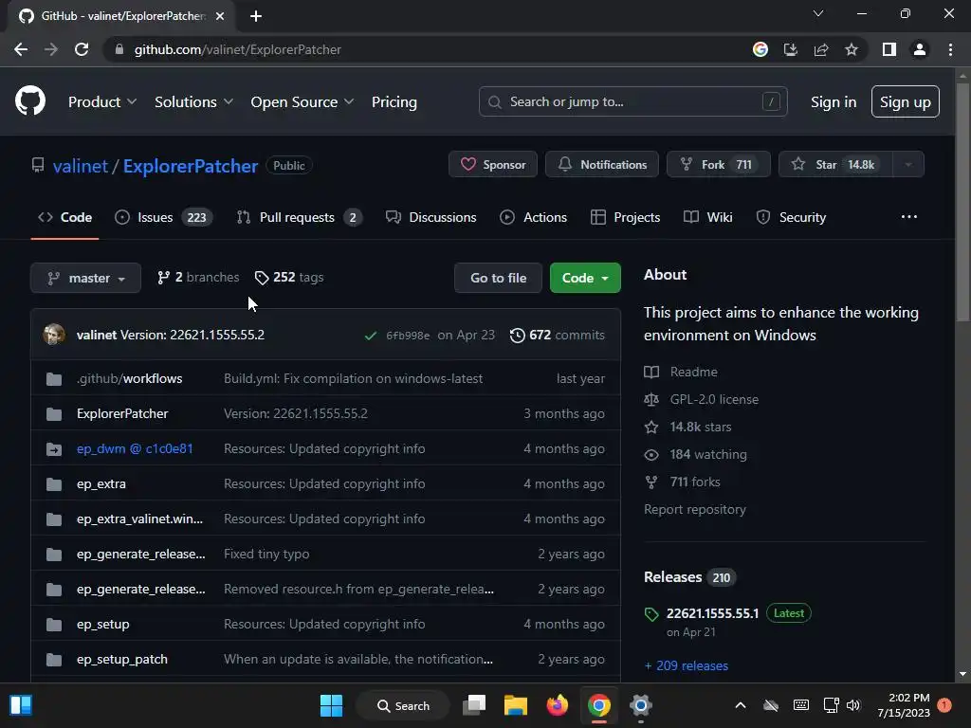
Task: Click the ep_dwm submodule icon
Action: tap(54, 448)
